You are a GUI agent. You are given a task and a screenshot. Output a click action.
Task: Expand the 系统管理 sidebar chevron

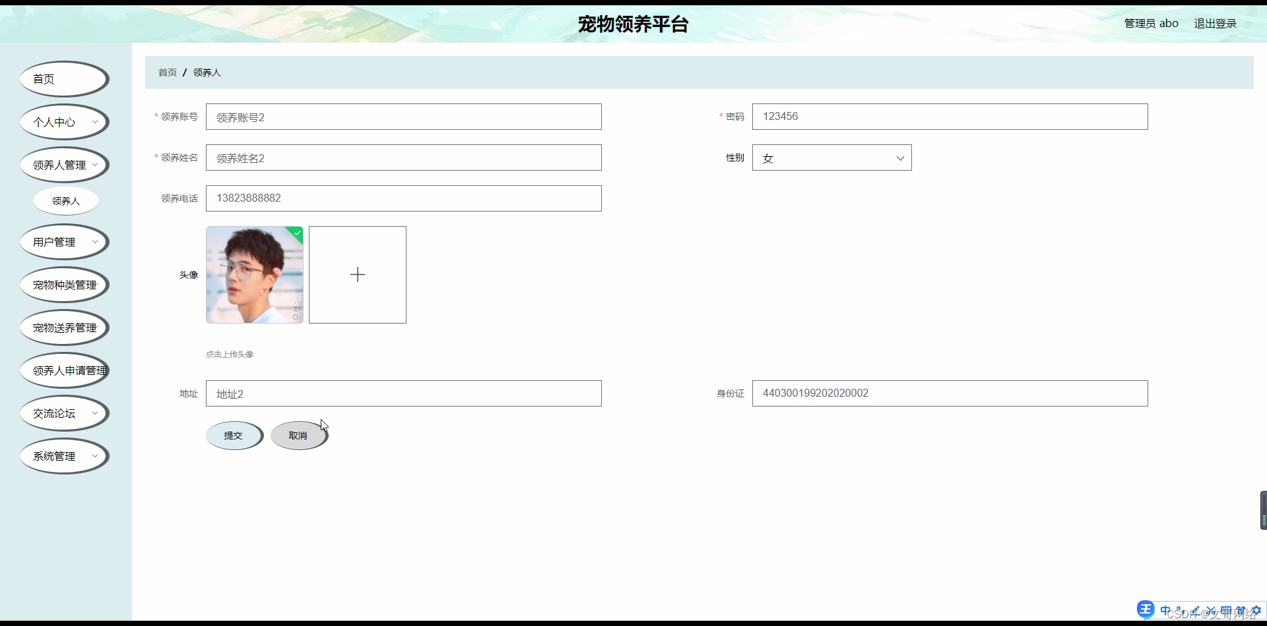click(x=96, y=456)
